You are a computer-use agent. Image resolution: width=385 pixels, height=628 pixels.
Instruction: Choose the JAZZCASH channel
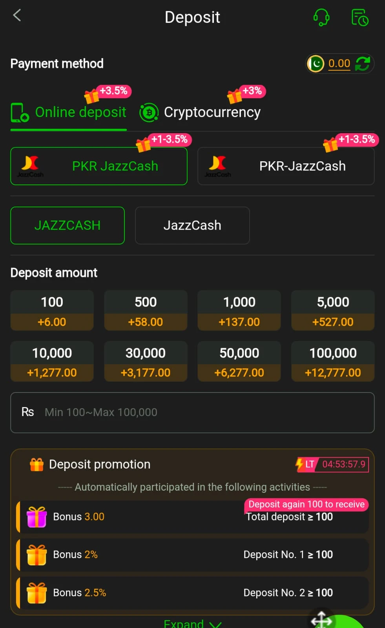(68, 225)
